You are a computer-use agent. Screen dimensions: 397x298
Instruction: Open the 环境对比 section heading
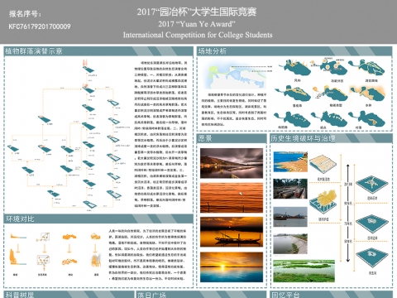tap(20, 219)
